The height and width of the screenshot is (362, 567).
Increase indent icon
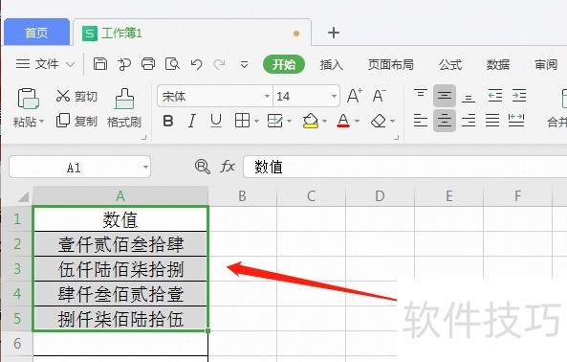pos(519,96)
